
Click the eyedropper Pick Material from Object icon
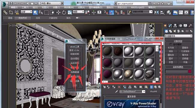click(x=116, y=91)
